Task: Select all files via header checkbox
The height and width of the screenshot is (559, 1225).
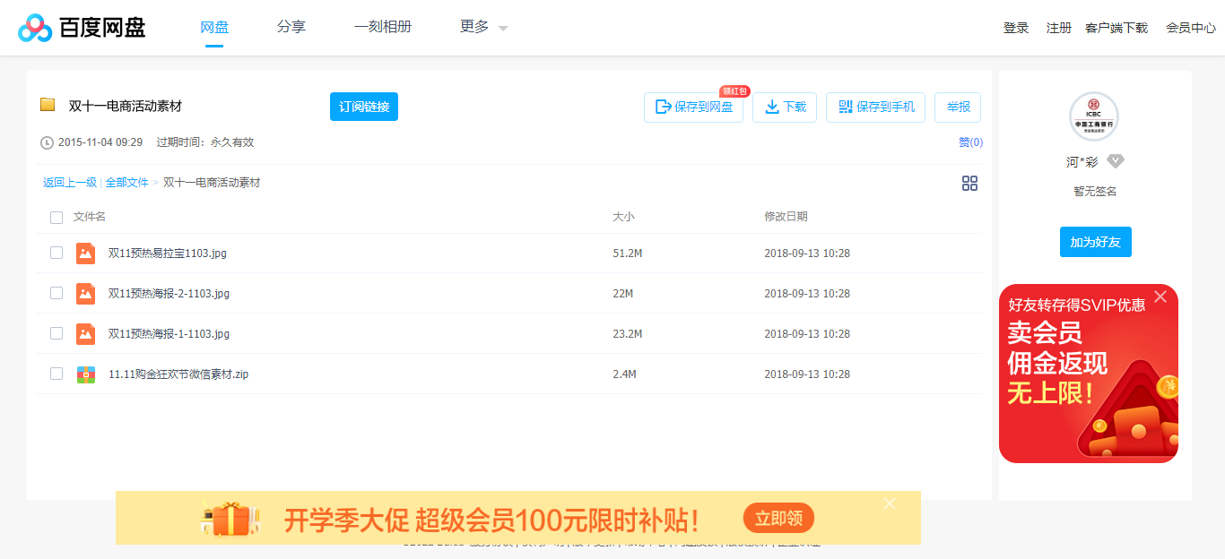Action: click(x=56, y=217)
